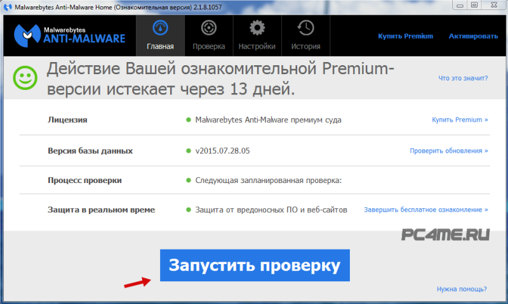Click the Защита в реальном време label
The image size is (508, 304).
(101, 210)
